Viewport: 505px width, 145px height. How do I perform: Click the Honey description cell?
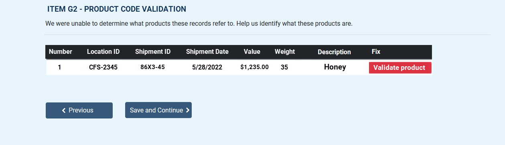pyautogui.click(x=335, y=67)
